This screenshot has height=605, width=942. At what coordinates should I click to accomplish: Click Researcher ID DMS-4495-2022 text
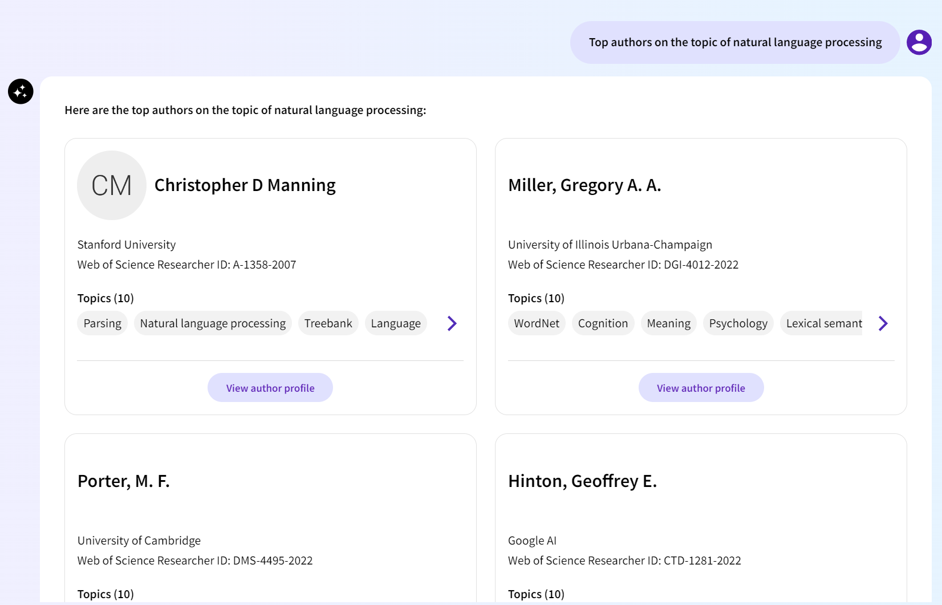[x=195, y=561]
